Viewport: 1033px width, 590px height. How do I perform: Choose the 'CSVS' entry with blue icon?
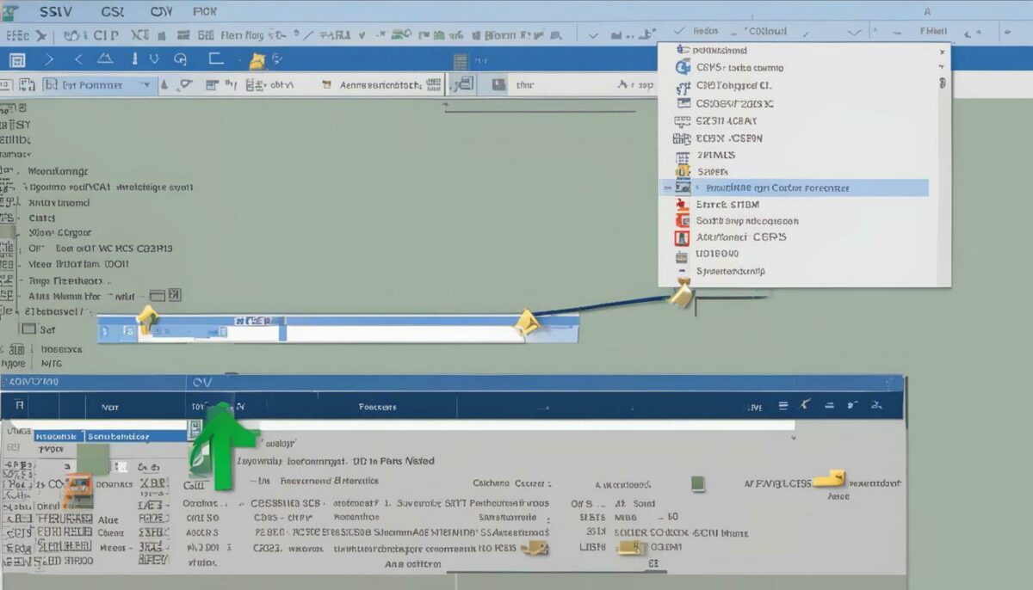(x=731, y=68)
